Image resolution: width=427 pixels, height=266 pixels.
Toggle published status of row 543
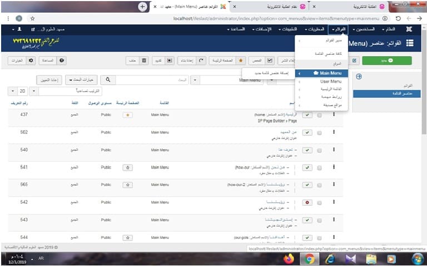[307, 220]
